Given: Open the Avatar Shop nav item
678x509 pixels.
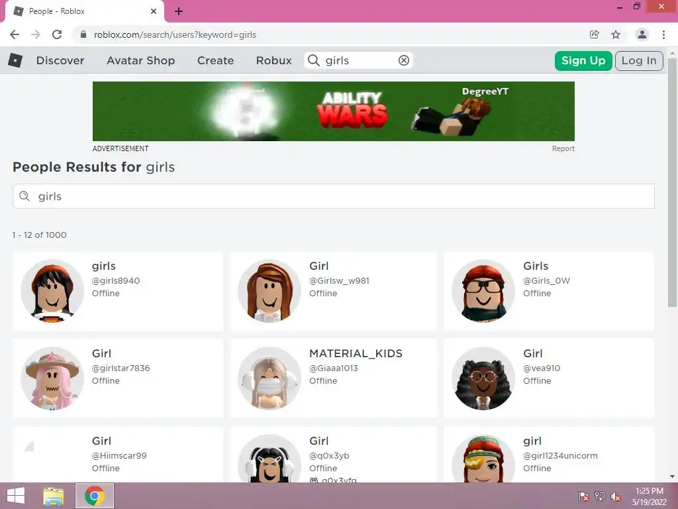Looking at the screenshot, I should coord(140,60).
